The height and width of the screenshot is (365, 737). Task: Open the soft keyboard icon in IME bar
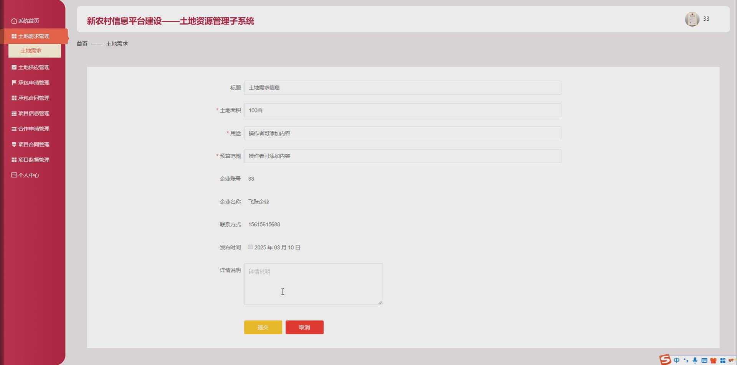704,360
